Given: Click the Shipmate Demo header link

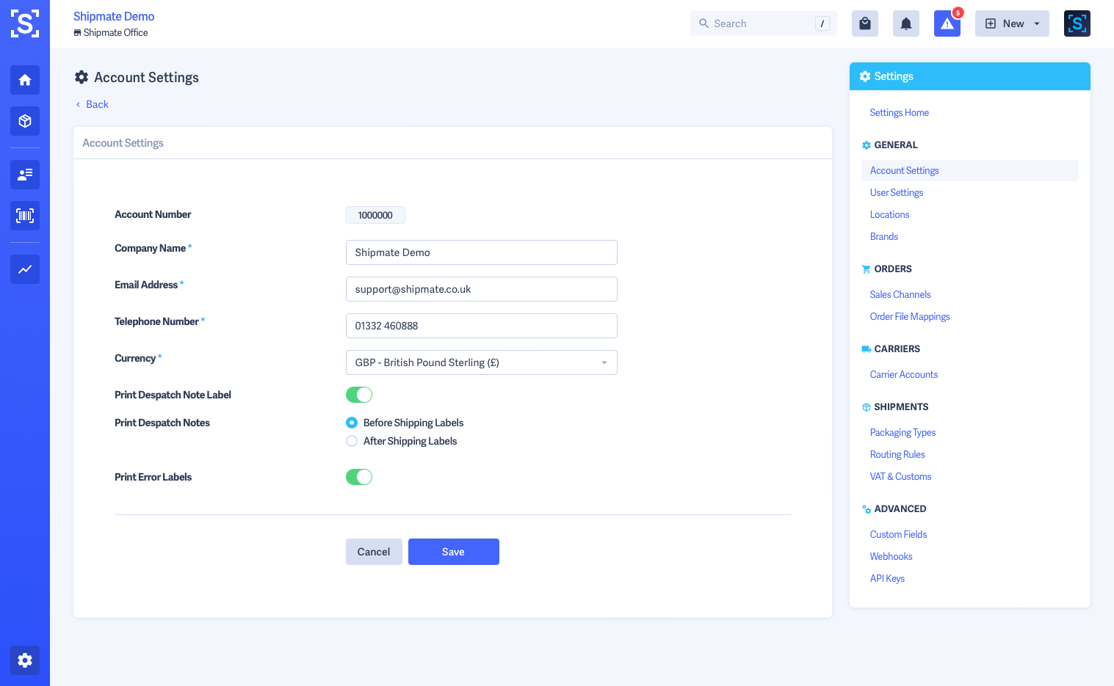Looking at the screenshot, I should (x=114, y=16).
